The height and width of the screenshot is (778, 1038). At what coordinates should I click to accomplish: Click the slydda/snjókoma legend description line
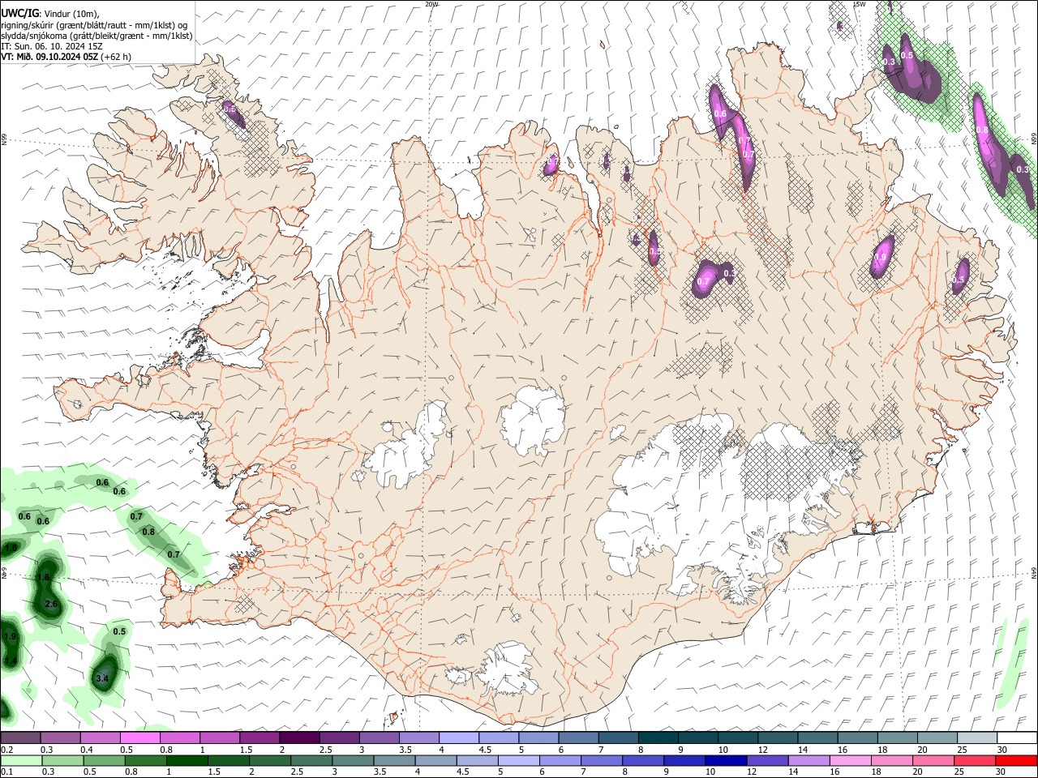97,36
